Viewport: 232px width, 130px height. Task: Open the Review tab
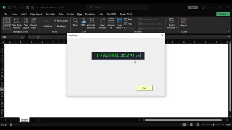click(70, 14)
